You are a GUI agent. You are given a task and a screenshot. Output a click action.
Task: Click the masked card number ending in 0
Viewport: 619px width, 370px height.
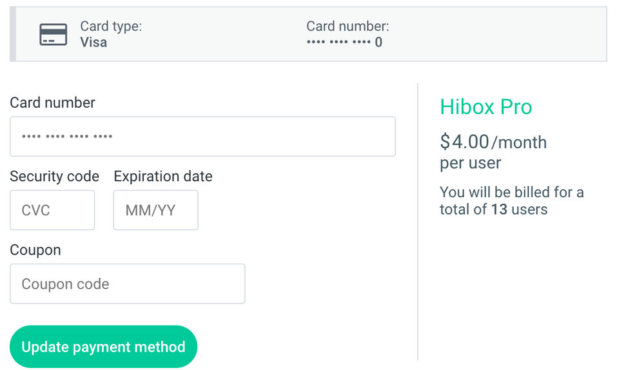coord(344,43)
